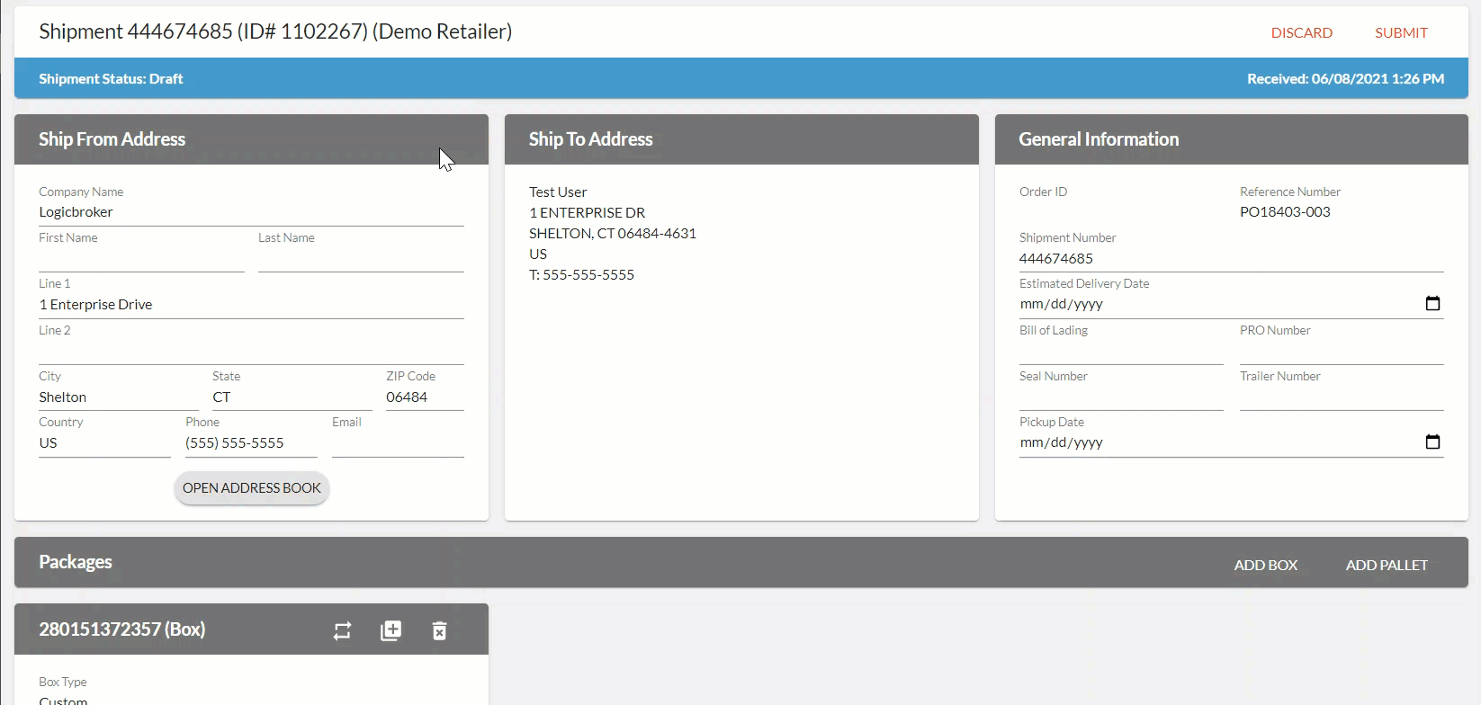Edit the Line 1 address field

[251, 305]
